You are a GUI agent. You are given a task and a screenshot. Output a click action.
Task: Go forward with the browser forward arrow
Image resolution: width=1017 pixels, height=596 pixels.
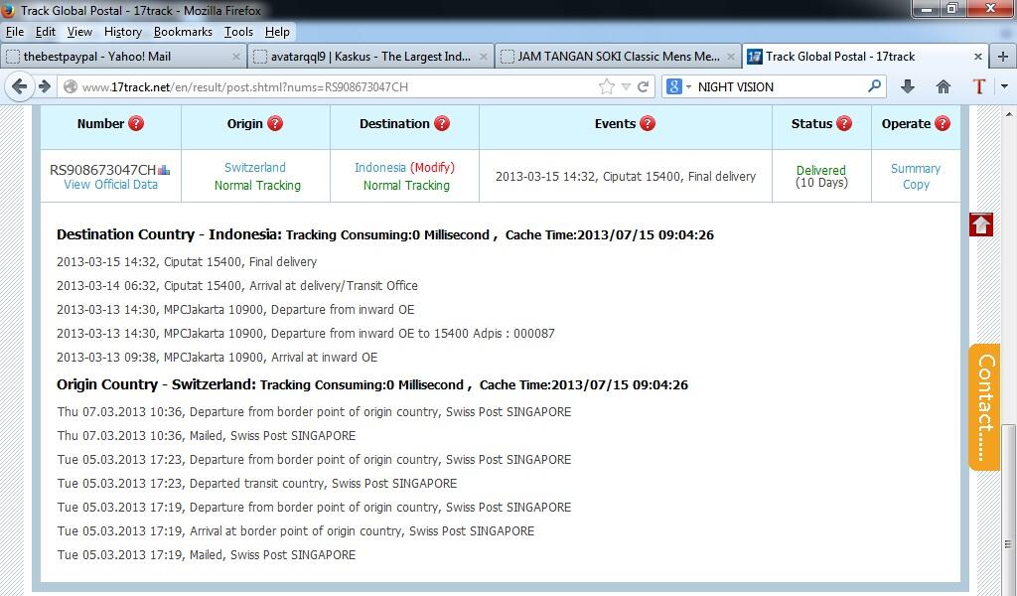(x=44, y=86)
